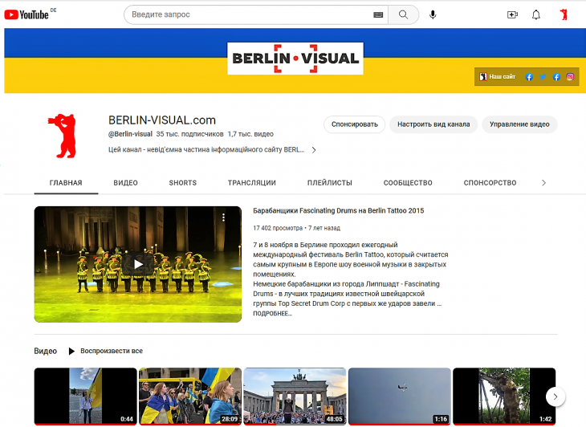Open the create video camera icon
586x427 pixels.
tap(512, 14)
